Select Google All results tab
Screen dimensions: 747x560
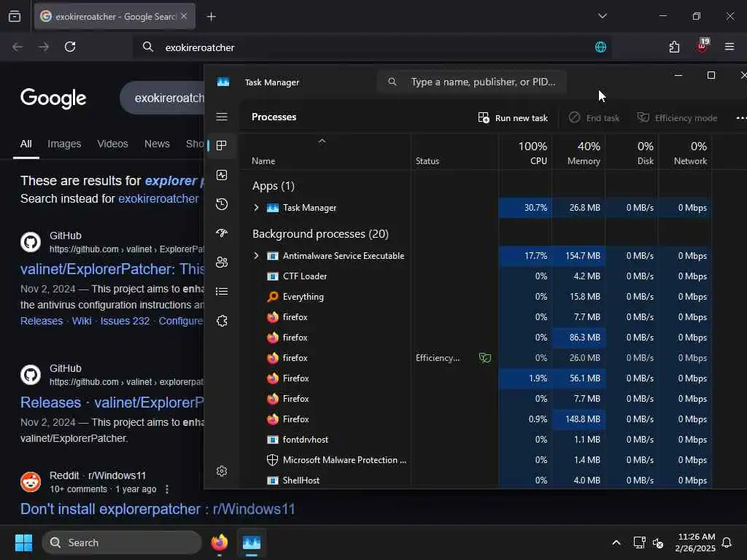[x=26, y=144]
